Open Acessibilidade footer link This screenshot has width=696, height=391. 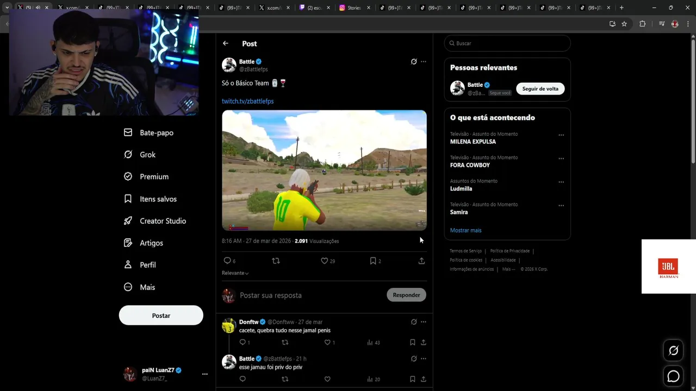pos(503,260)
